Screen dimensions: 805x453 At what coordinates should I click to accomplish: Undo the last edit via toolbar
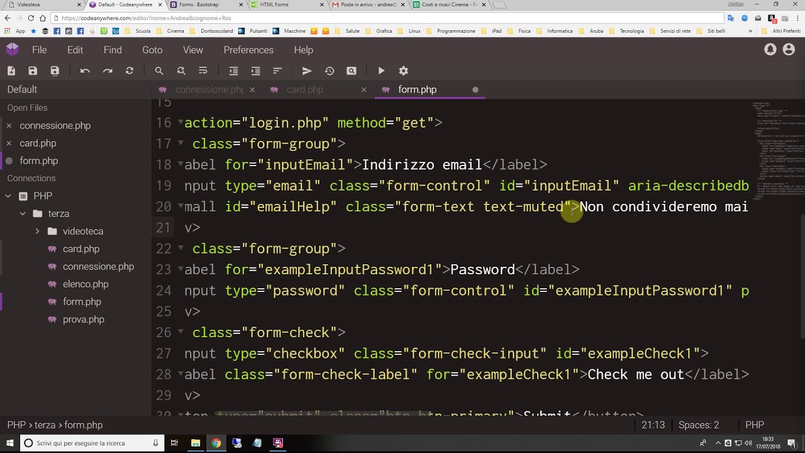point(85,71)
